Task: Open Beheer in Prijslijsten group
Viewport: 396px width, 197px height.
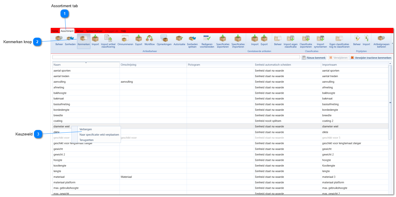Action: 357,41
